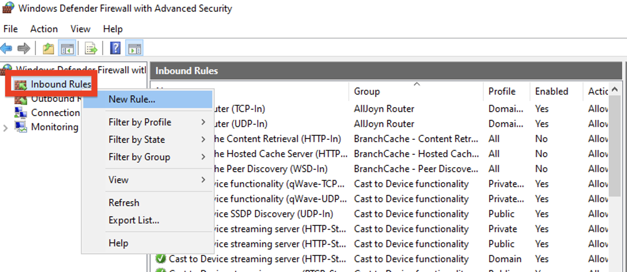
Task: Click the Export List toolbar icon
Action: click(x=91, y=49)
